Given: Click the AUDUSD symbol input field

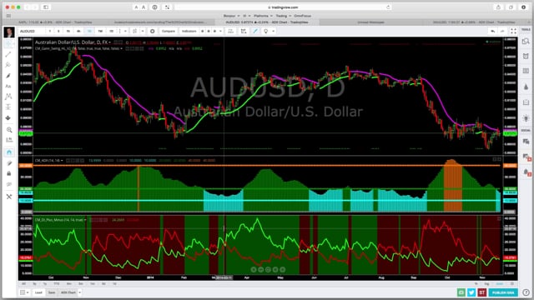Looking at the screenshot, I should tap(32, 31).
